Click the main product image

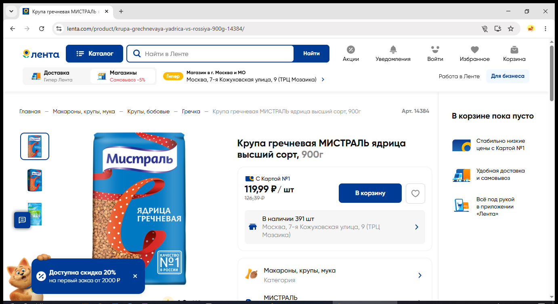pos(139,208)
